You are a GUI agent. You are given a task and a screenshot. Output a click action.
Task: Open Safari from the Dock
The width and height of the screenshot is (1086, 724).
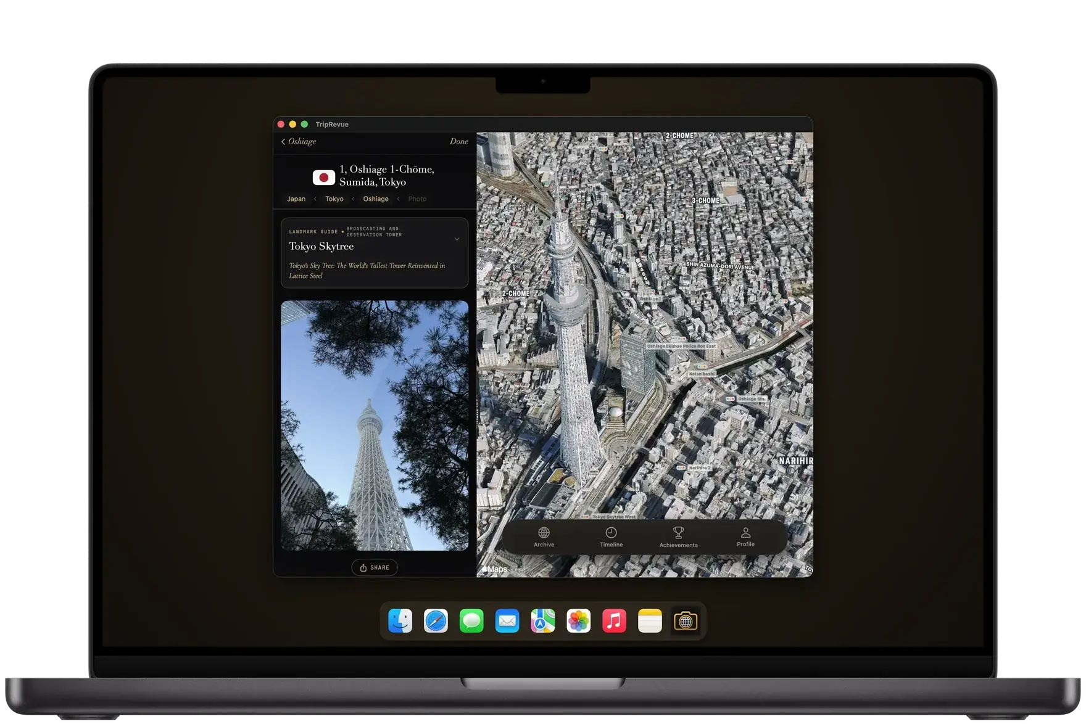tap(436, 621)
